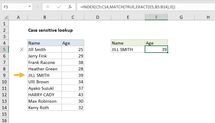The height and width of the screenshot is (123, 215).
Task: Select result cell showing 39 in F5
Action: point(156,50)
